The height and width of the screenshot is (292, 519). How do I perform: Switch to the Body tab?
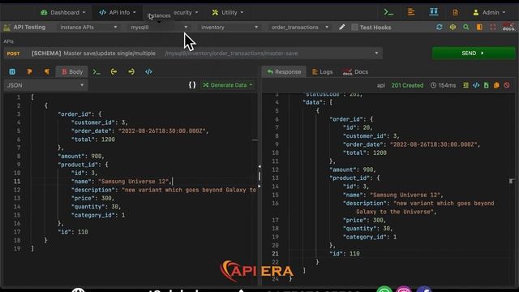point(72,71)
